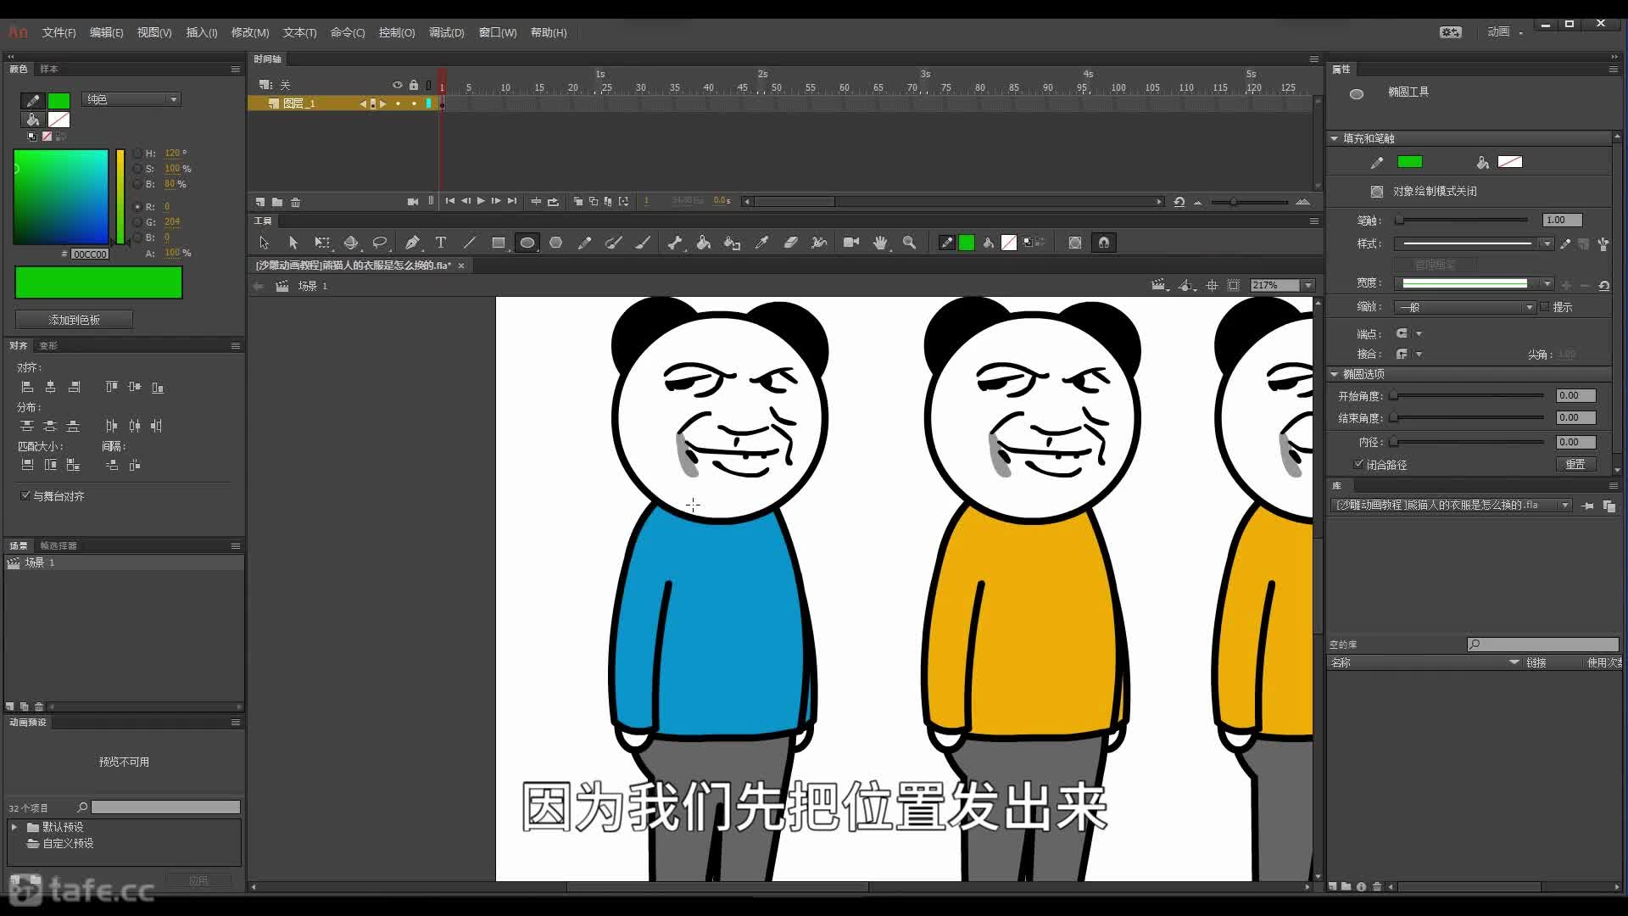
Task: Open the File menu
Action: point(59,32)
